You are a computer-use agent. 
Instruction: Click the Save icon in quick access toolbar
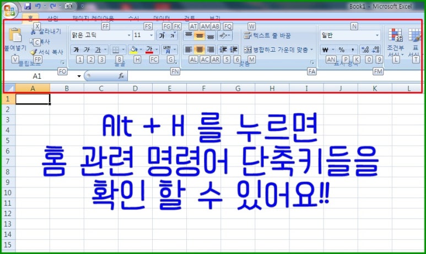coord(28,6)
